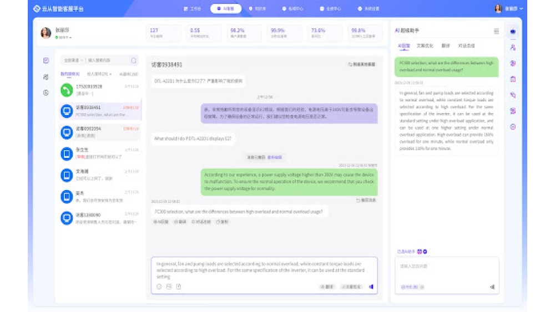Send the chat reply with blue send icon
Screen dimensions: 555x312
(371, 287)
